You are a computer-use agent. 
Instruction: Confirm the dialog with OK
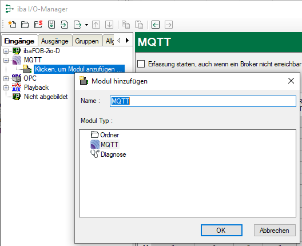tap(221, 230)
